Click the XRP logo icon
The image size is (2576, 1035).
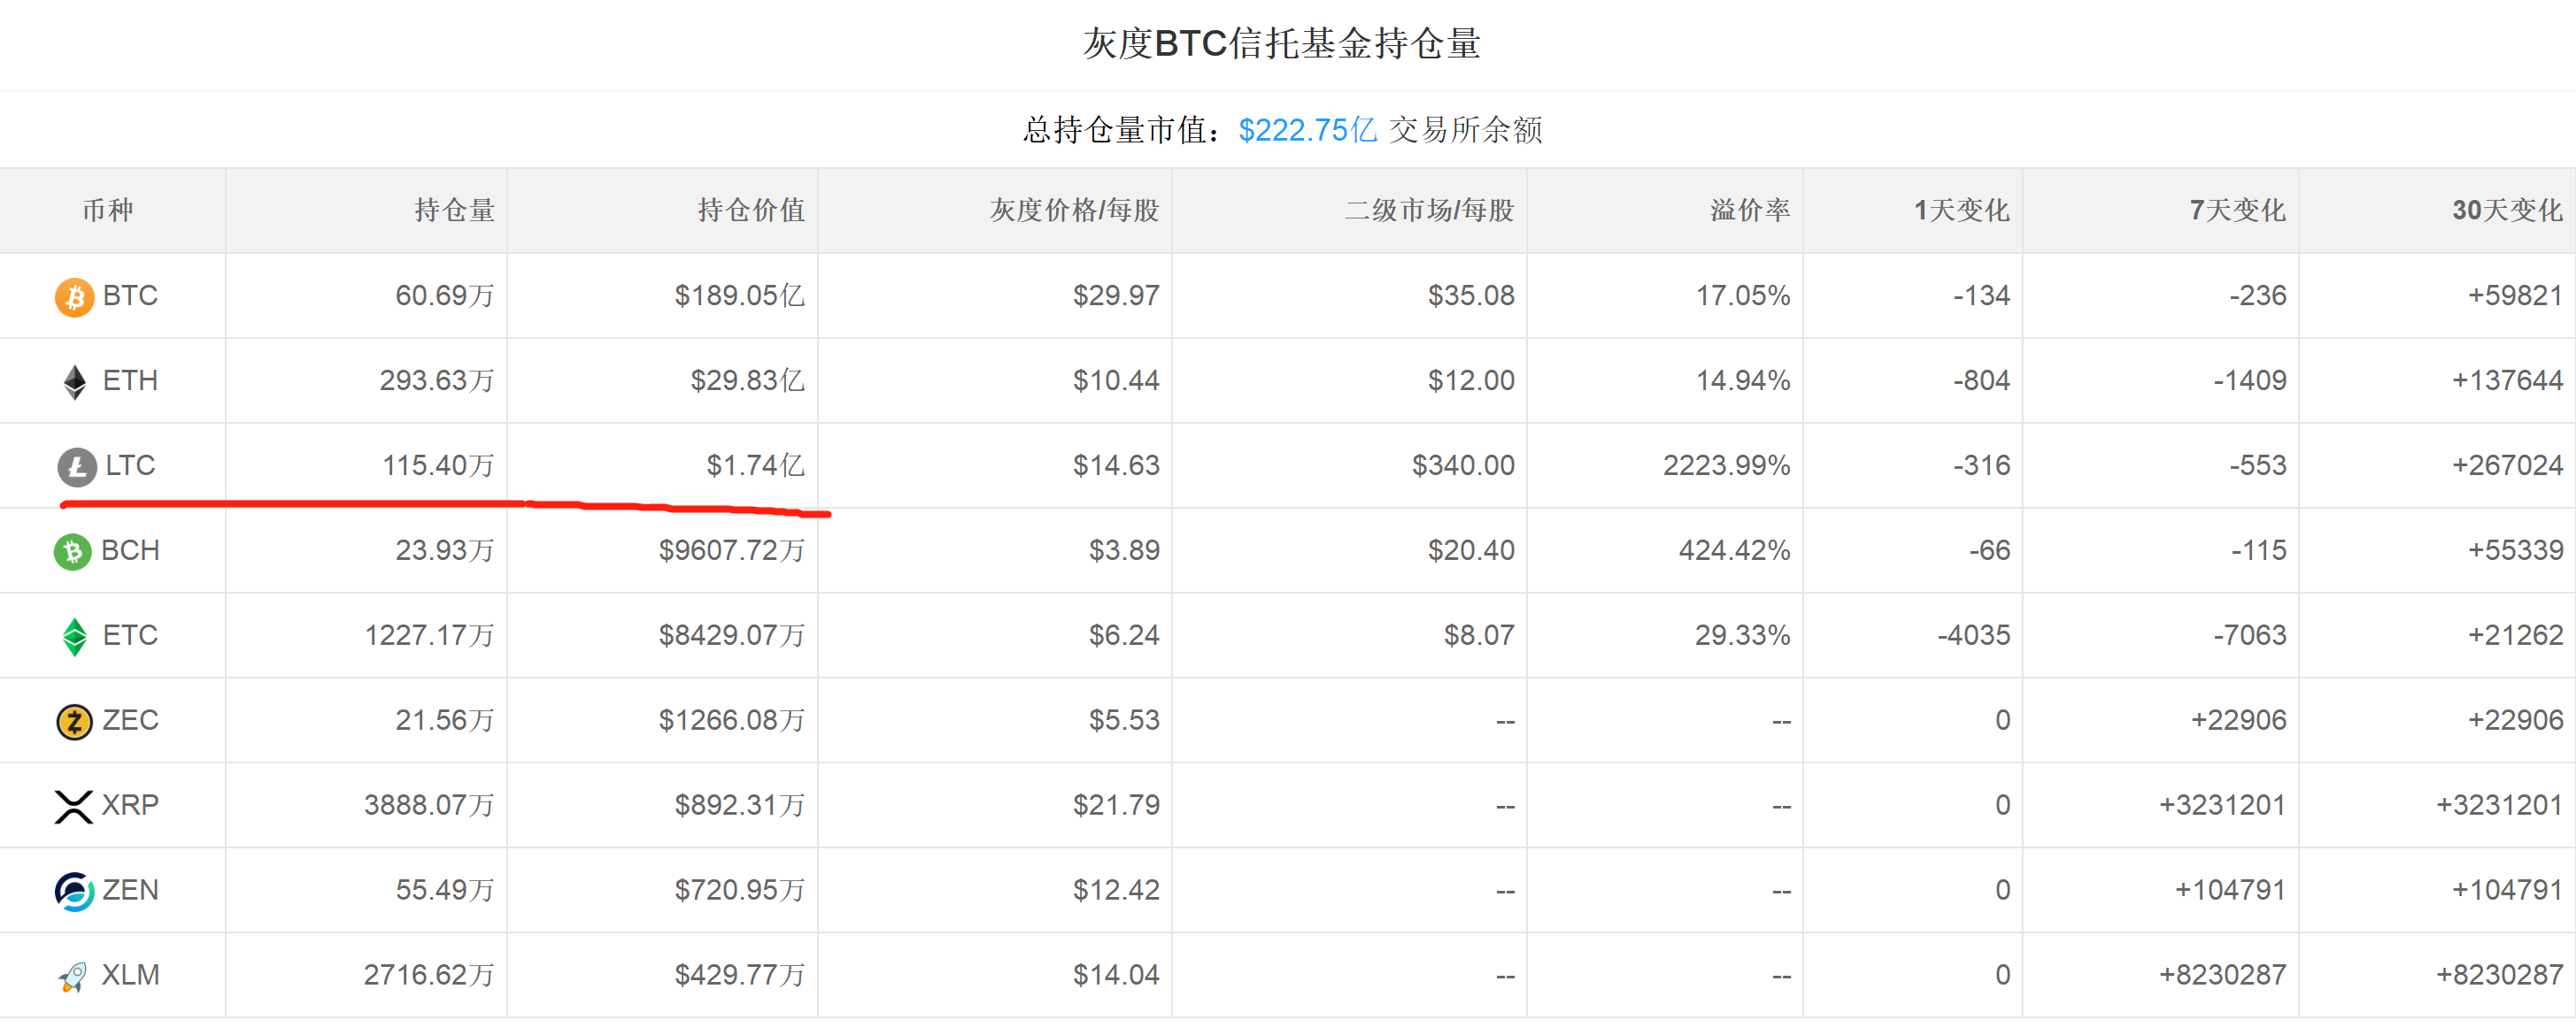(73, 806)
